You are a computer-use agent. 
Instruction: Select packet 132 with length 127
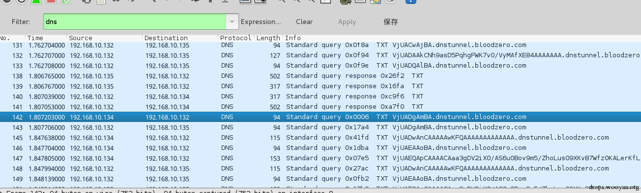pyautogui.click(x=320, y=55)
